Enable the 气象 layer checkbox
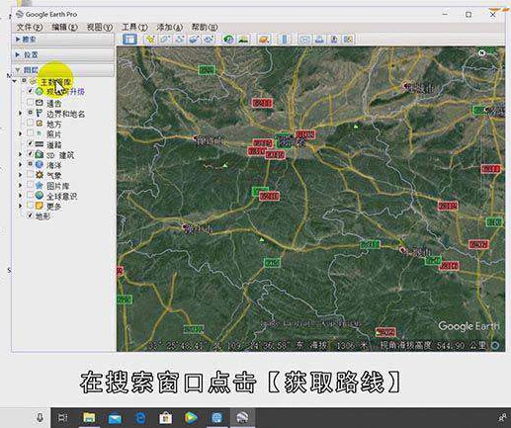This screenshot has width=511, height=428. [x=30, y=174]
